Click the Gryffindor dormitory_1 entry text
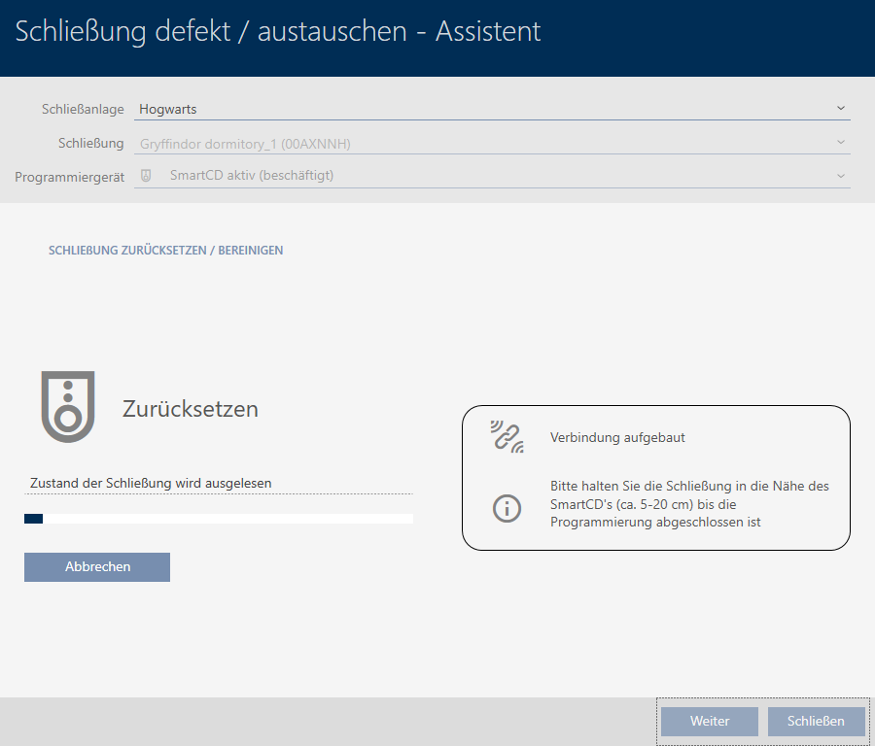 [245, 144]
